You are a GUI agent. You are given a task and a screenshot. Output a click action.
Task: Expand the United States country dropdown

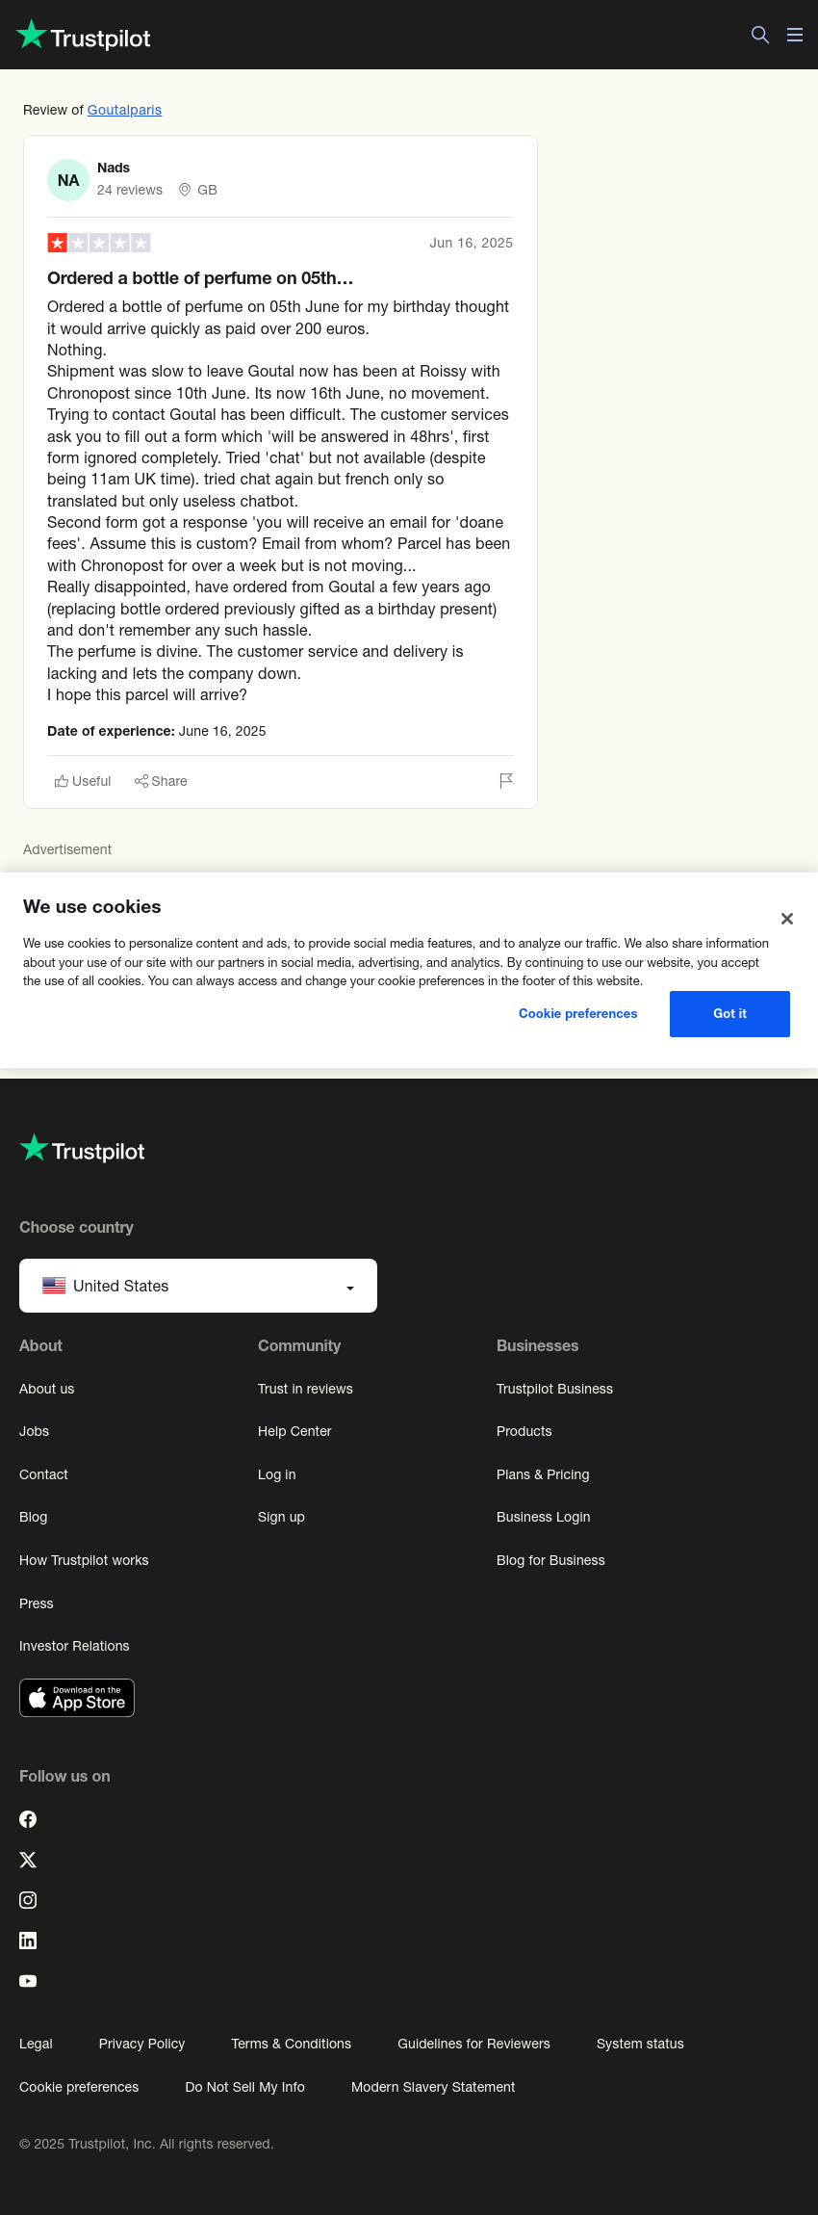tap(198, 1286)
